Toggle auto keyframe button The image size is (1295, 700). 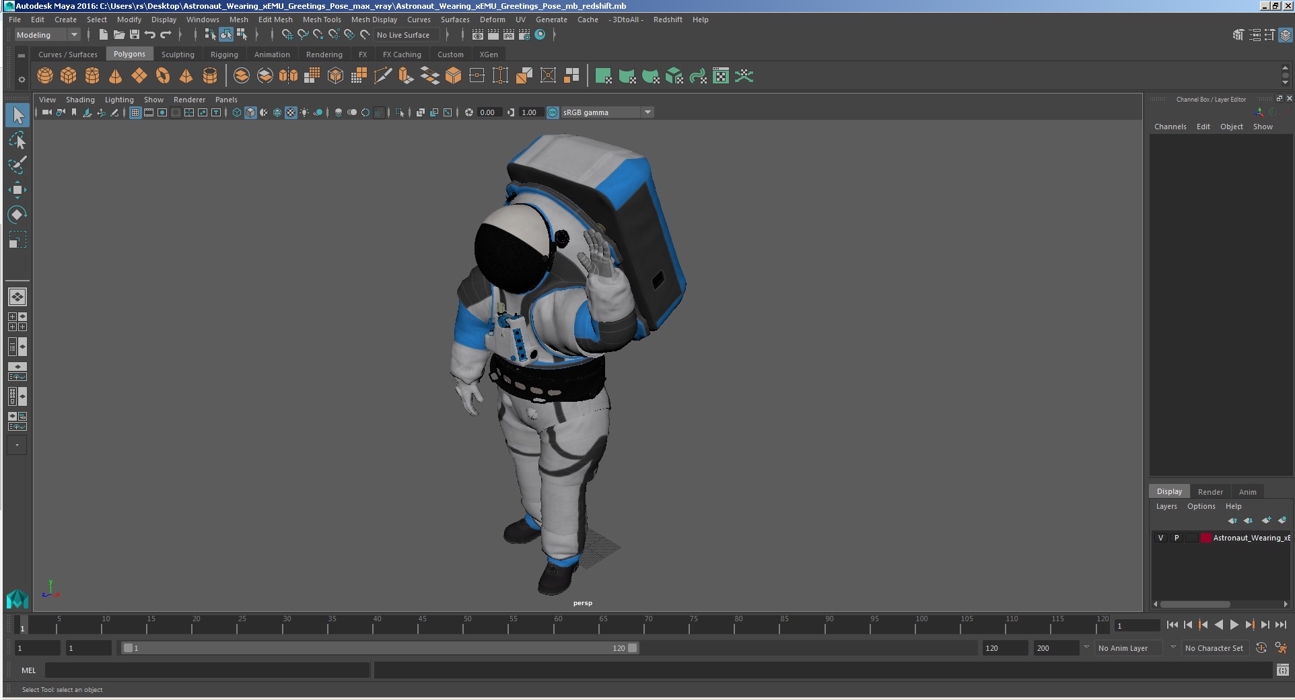[1262, 648]
